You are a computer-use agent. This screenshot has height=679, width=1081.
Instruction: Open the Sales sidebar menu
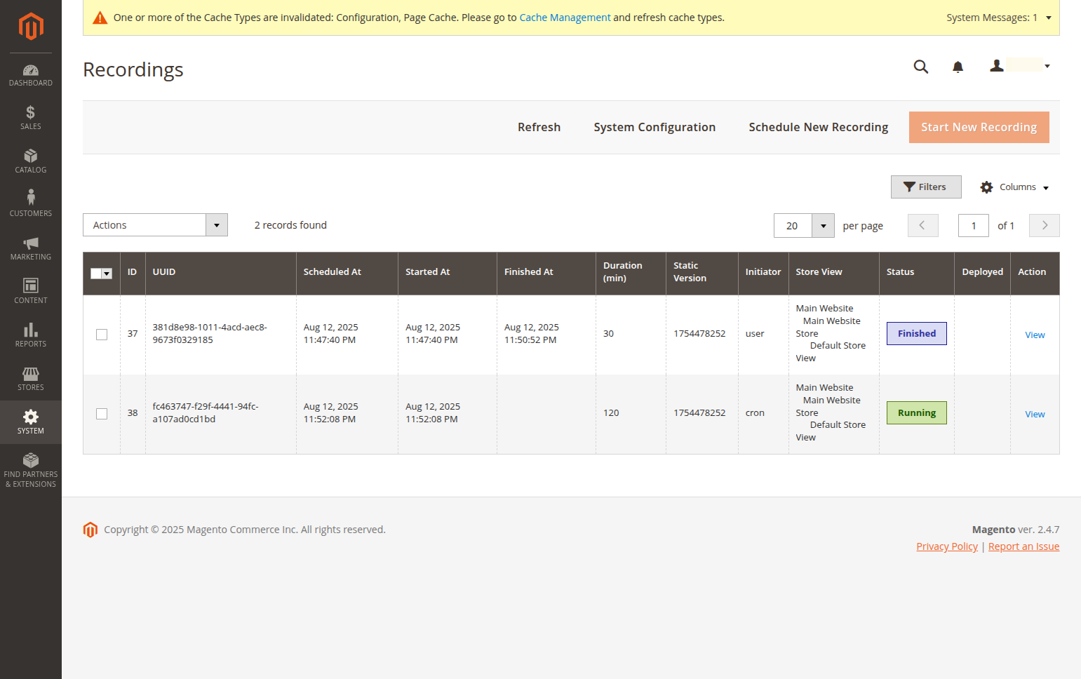(31, 118)
